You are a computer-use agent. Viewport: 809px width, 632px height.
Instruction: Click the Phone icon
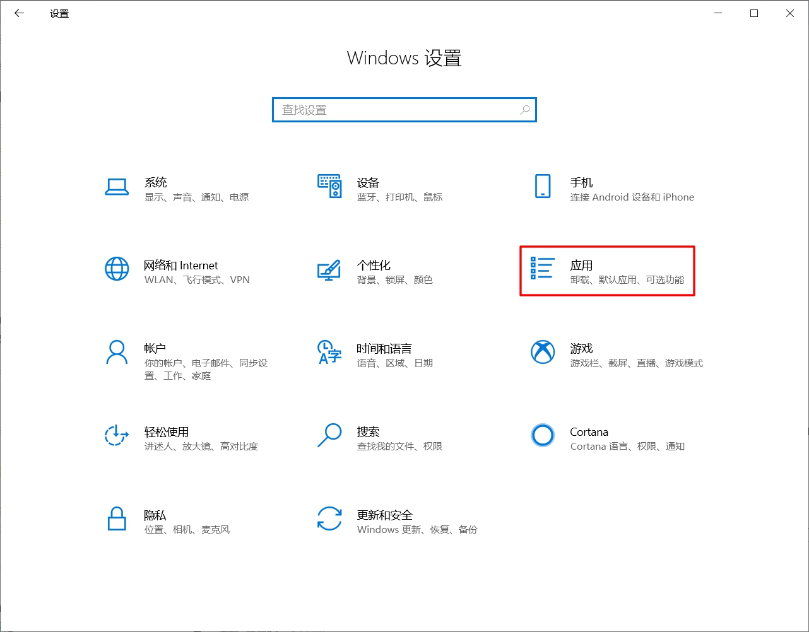click(543, 186)
